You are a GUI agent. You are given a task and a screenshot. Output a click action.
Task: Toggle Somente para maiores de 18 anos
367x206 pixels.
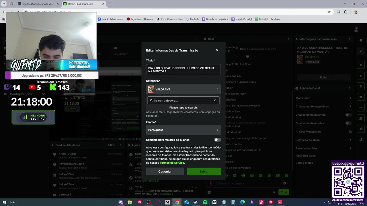coord(218,140)
